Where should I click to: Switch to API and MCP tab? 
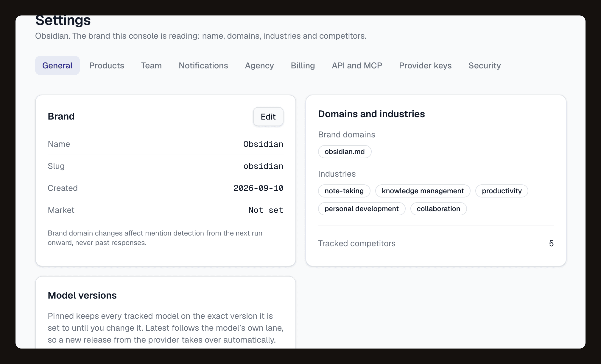[357, 65]
